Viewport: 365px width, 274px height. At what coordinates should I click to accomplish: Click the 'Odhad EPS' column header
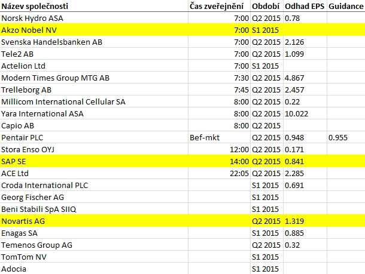[x=305, y=6]
